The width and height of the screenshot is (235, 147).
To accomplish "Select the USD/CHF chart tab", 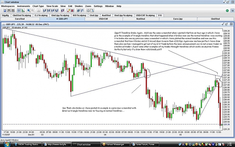I will click(103, 19).
